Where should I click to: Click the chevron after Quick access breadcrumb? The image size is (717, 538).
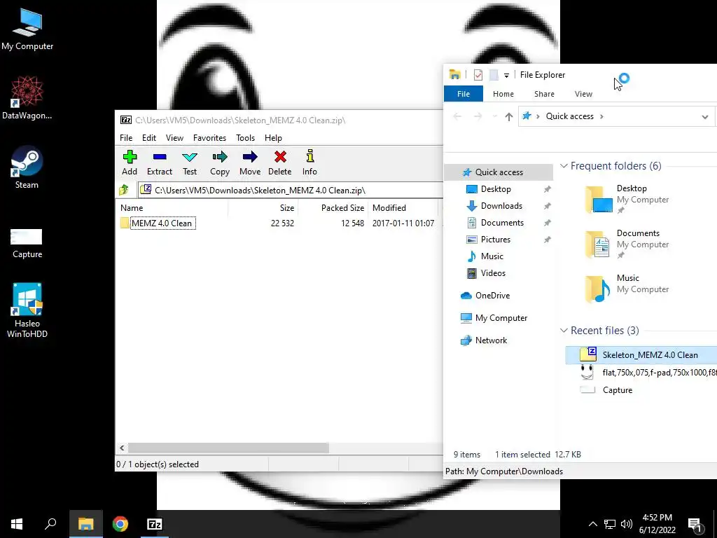point(601,116)
